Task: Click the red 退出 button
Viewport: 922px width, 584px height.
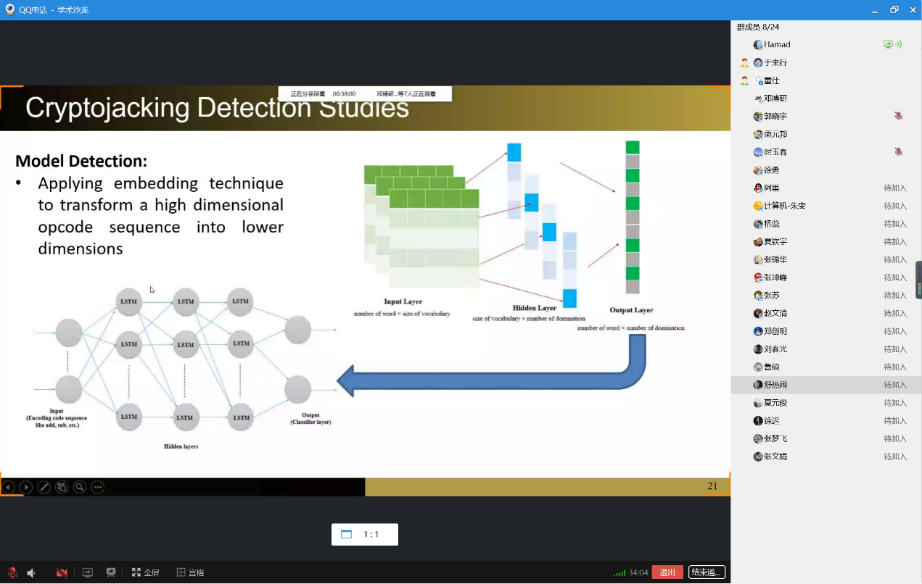Action: click(667, 572)
